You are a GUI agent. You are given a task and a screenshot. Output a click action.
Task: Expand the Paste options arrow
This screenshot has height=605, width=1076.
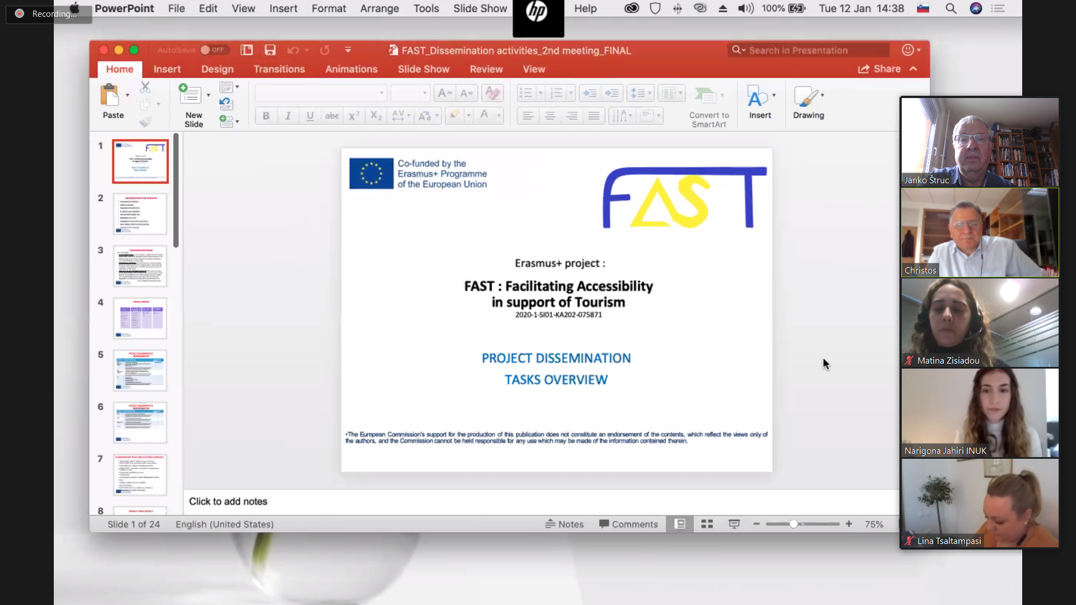coord(128,95)
